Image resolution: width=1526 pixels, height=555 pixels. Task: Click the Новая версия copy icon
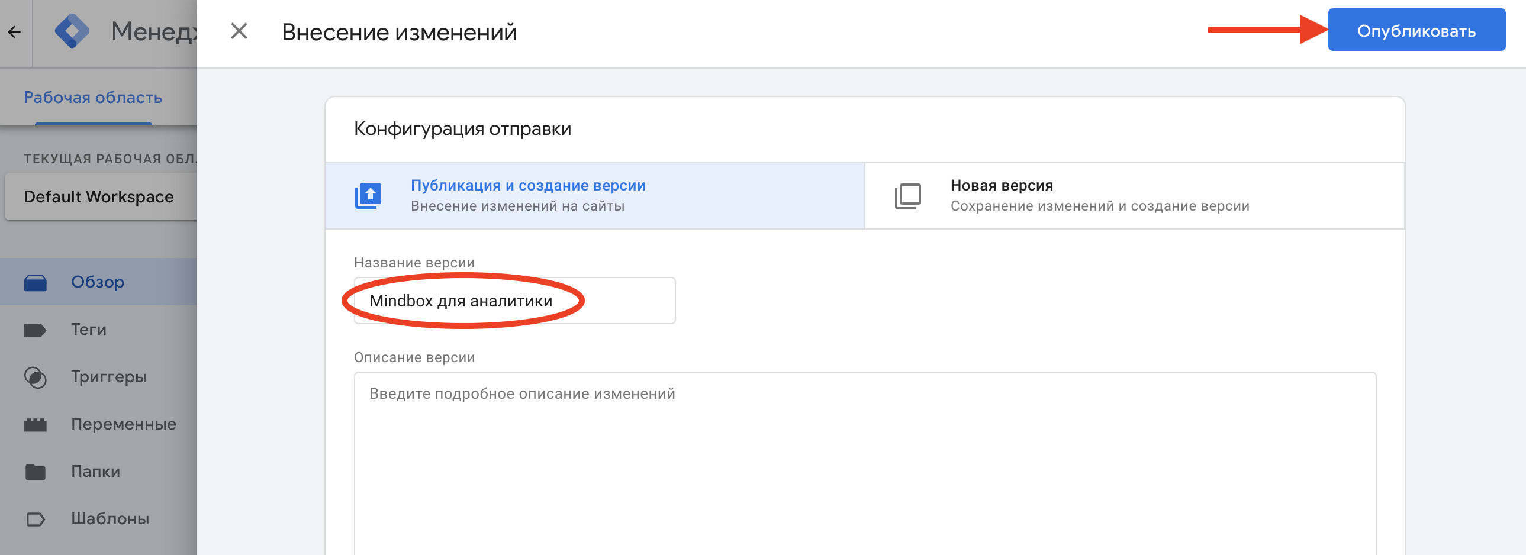[907, 196]
